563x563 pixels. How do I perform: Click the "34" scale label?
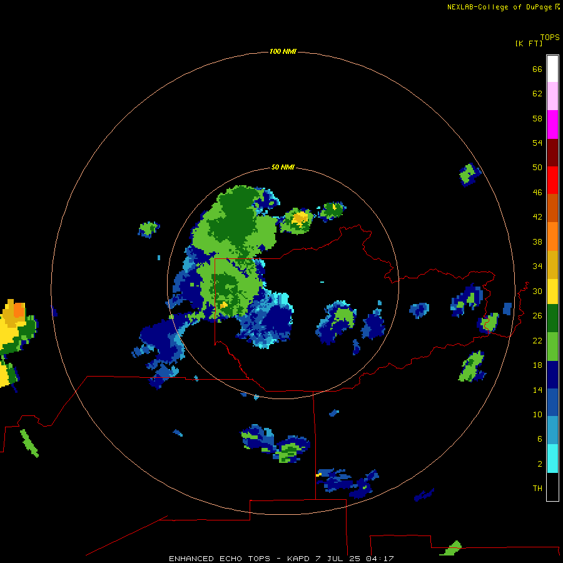[x=537, y=266]
